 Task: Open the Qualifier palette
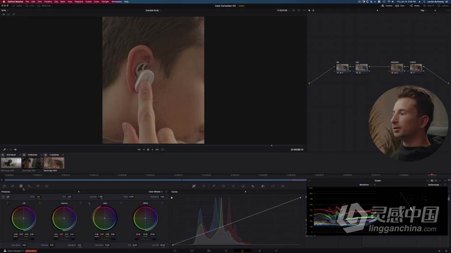213,186
